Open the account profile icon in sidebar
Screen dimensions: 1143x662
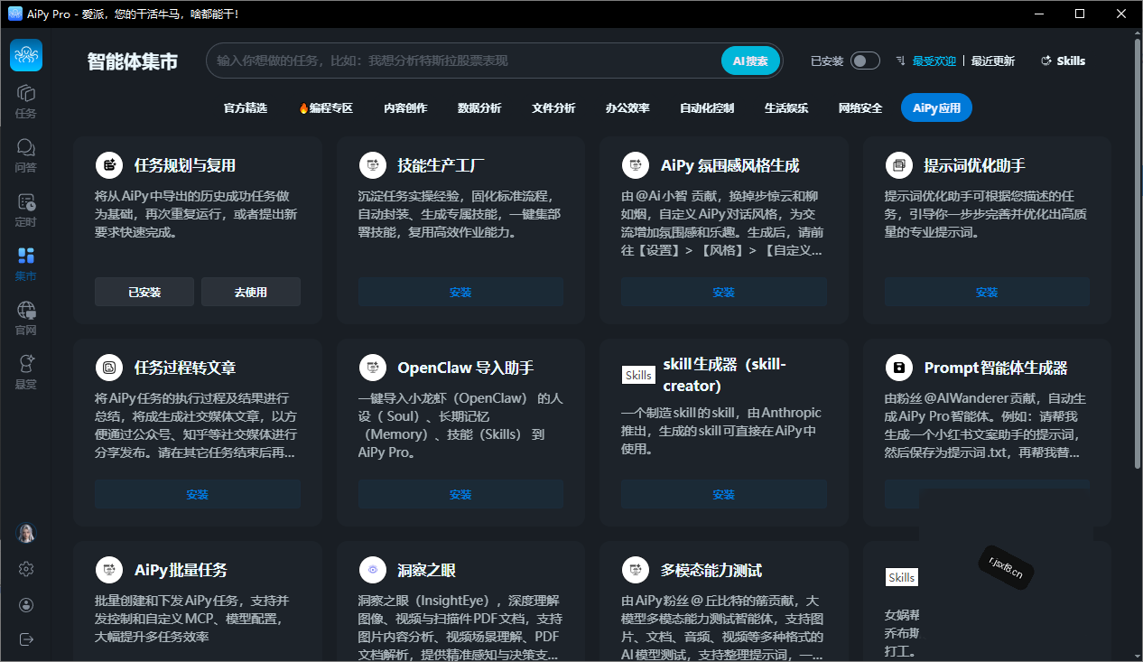tap(26, 604)
